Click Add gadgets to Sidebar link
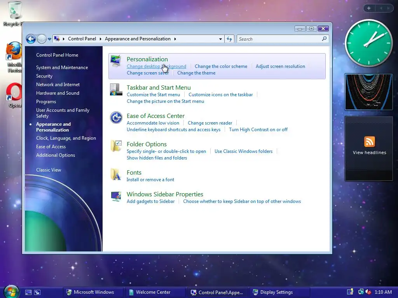The image size is (398, 298). [x=150, y=201]
